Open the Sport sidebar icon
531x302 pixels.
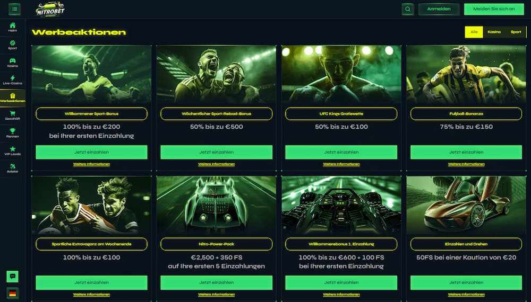pyautogui.click(x=13, y=43)
